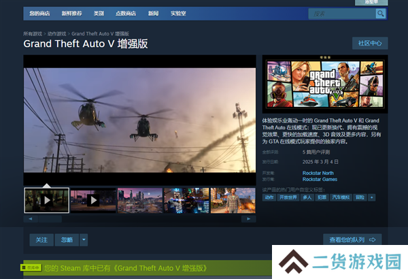Select the police car screenshot thumbnail

click(x=186, y=200)
